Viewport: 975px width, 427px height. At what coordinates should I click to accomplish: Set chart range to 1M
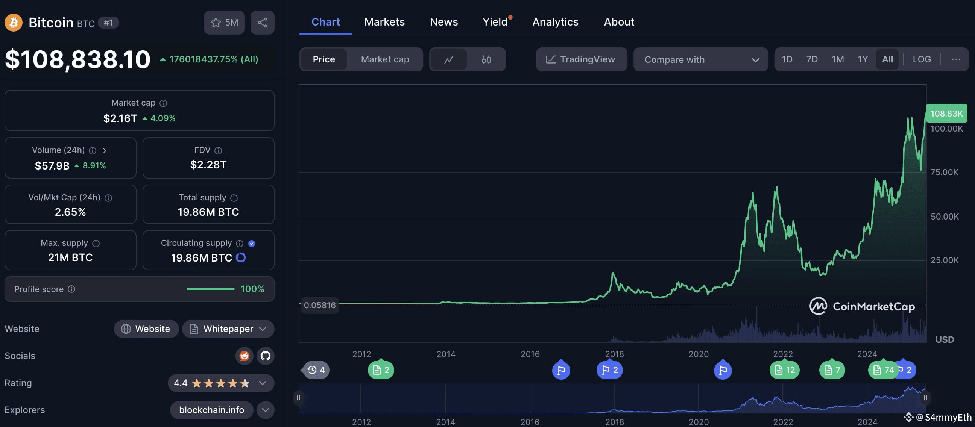[x=838, y=59]
